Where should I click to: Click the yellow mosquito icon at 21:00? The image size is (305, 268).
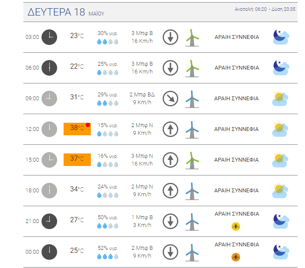pyautogui.click(x=235, y=227)
